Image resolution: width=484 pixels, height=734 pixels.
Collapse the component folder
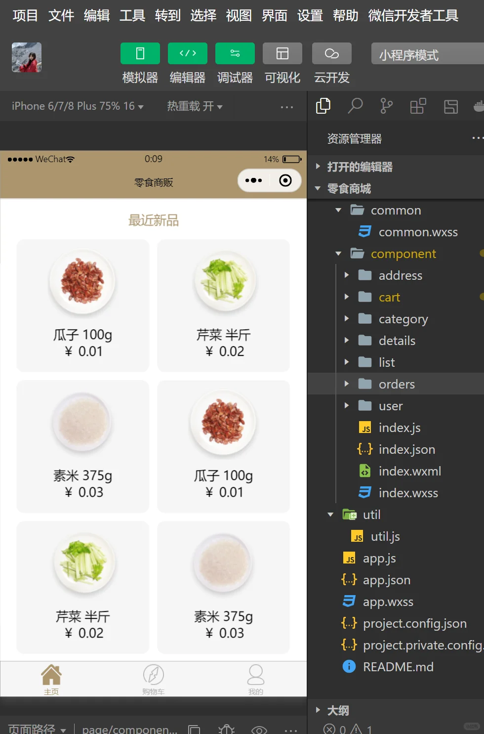point(396,254)
